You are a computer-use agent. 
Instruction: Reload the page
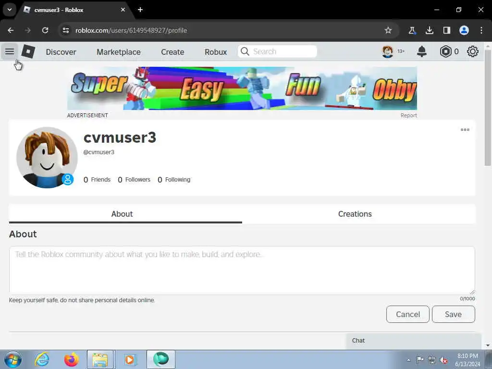tap(45, 30)
